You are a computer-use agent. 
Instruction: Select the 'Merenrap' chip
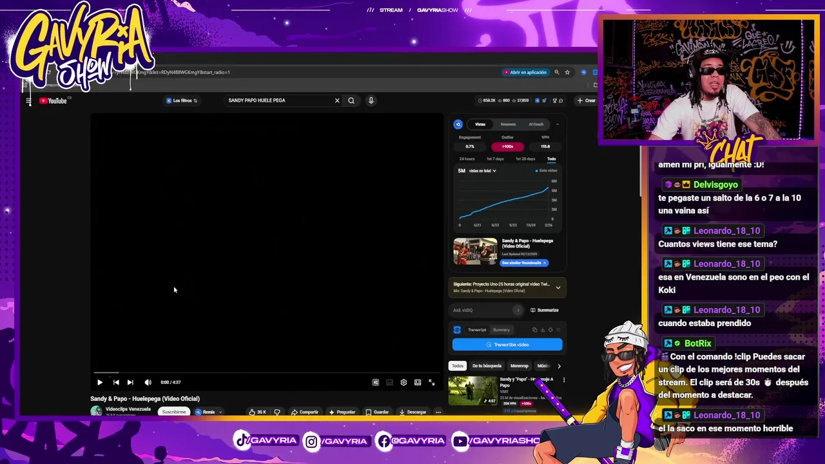pos(519,366)
